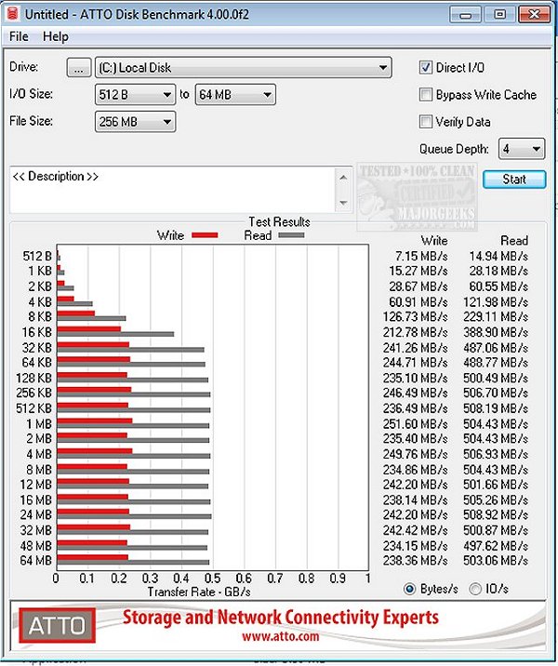This screenshot has height=666, width=558.
Task: Click the gray Read legend swatch
Action: tap(291, 235)
